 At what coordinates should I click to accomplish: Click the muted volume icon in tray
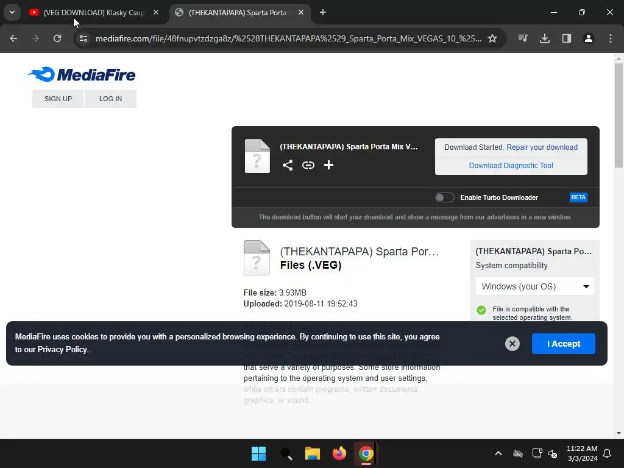coord(553,453)
